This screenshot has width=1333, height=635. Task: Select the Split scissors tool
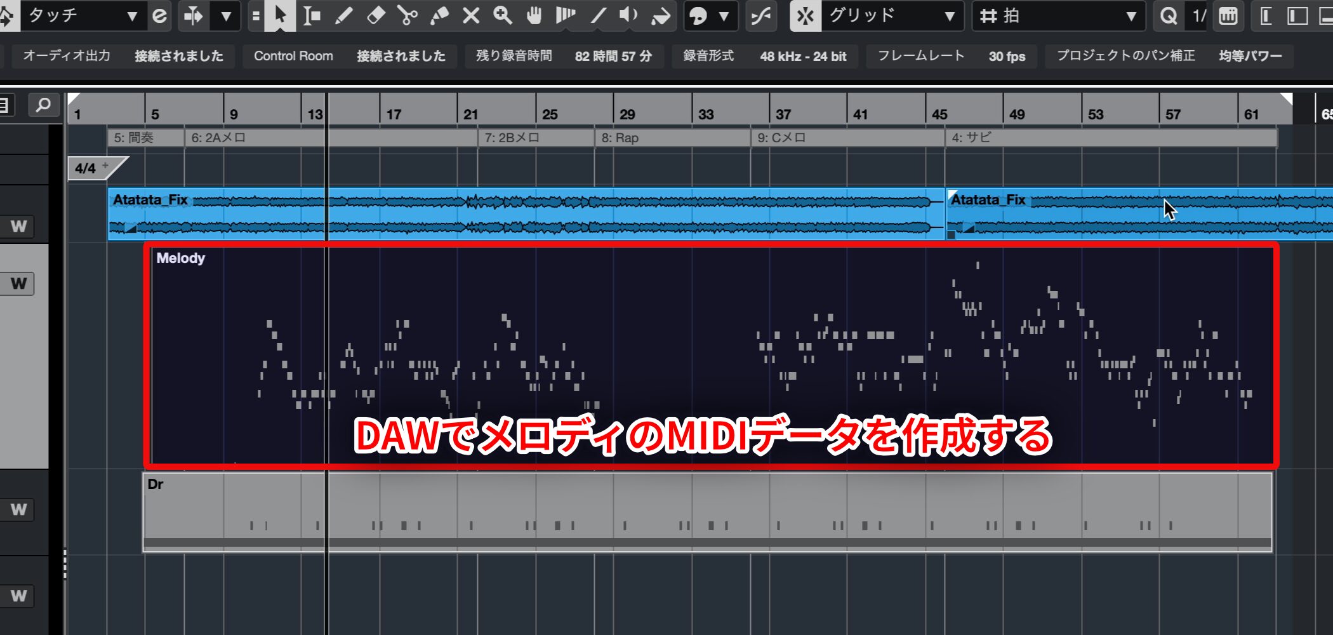tap(407, 15)
